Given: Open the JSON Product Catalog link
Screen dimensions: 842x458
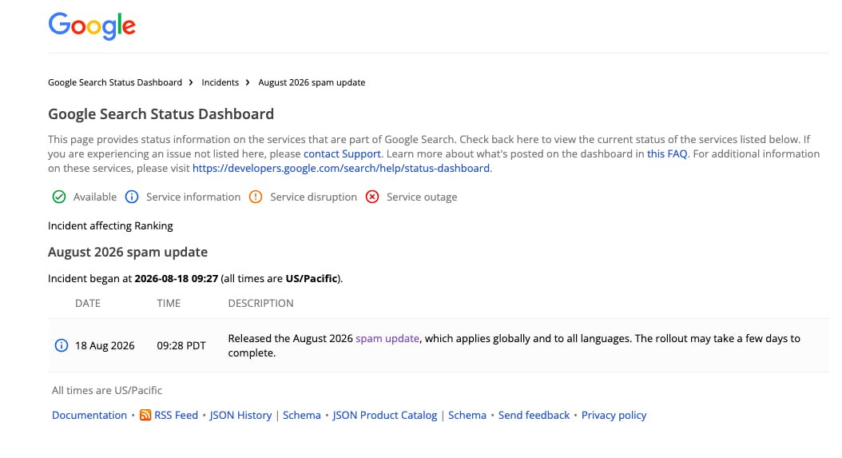Looking at the screenshot, I should coord(384,415).
